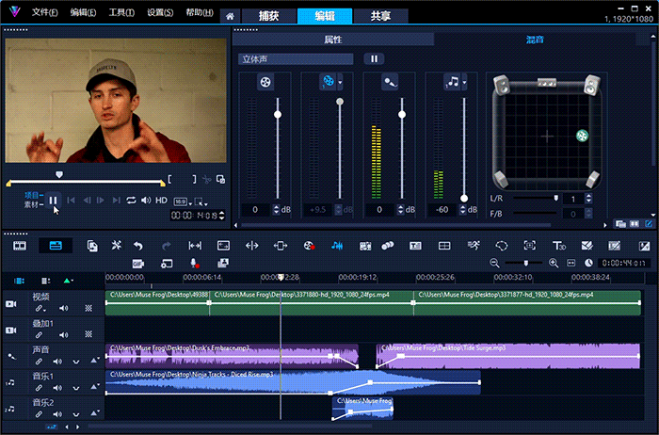Mute the 声音 voice track
The width and height of the screenshot is (659, 435).
pos(58,361)
